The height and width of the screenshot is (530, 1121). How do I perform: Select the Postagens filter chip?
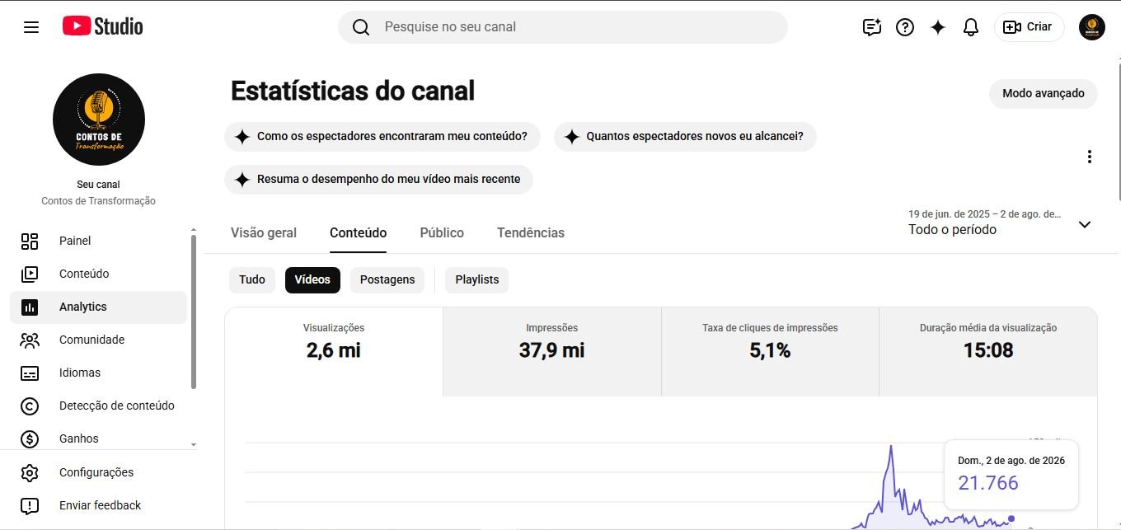coord(387,279)
